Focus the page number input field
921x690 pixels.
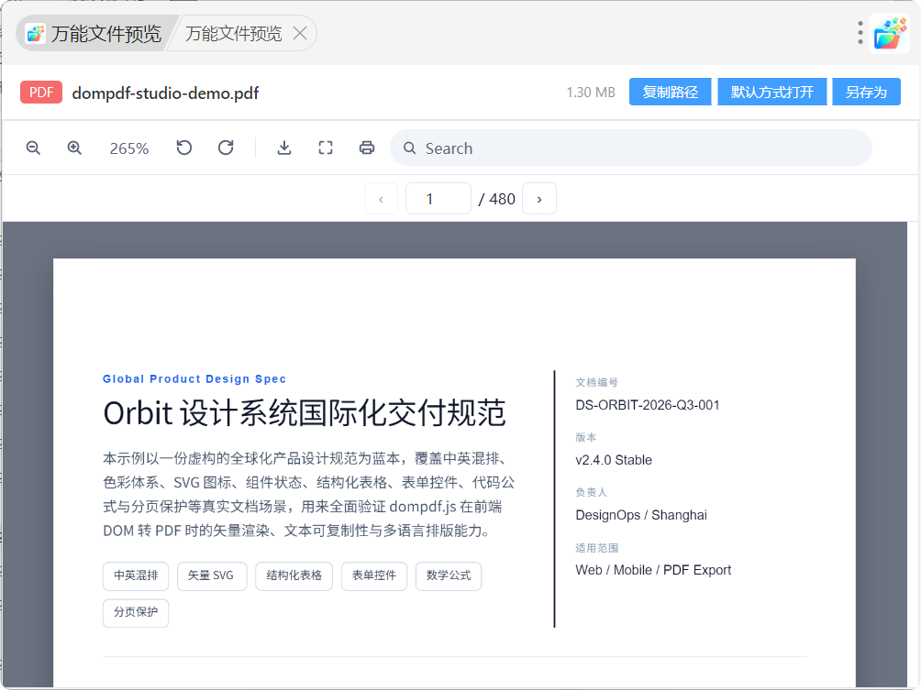pos(438,199)
